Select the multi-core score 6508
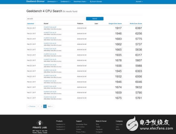The image size is (176, 134). (139, 76)
